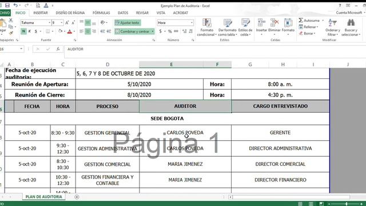
Task: Click the currency $ format icon
Action: pos(160,31)
